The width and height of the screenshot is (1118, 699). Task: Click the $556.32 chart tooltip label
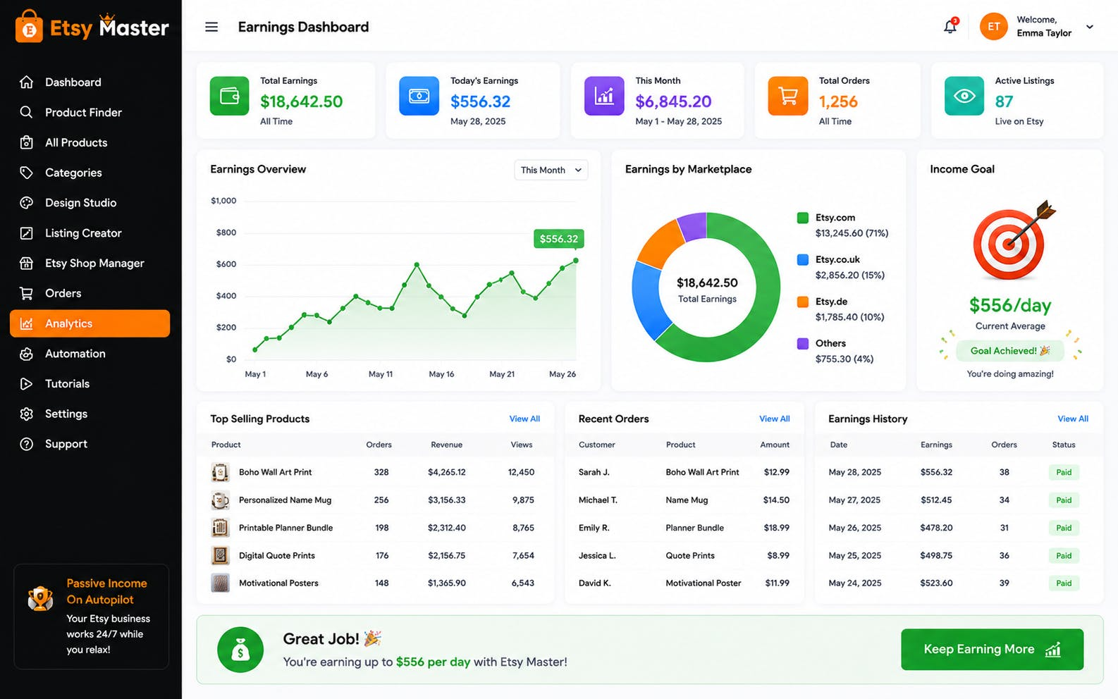click(x=558, y=239)
